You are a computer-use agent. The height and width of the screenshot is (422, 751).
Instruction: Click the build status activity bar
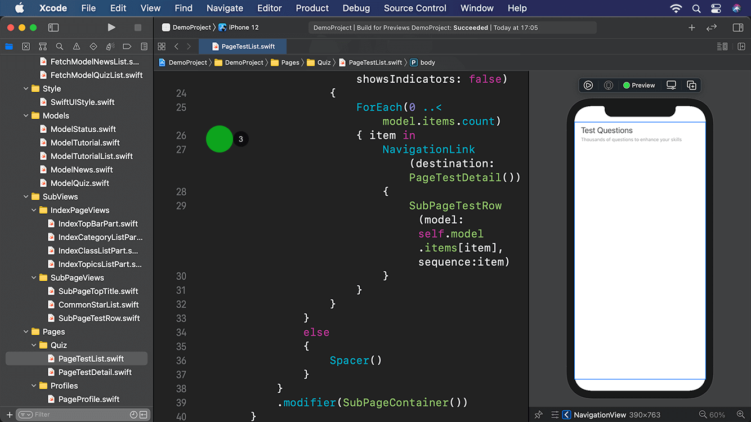pyautogui.click(x=453, y=28)
